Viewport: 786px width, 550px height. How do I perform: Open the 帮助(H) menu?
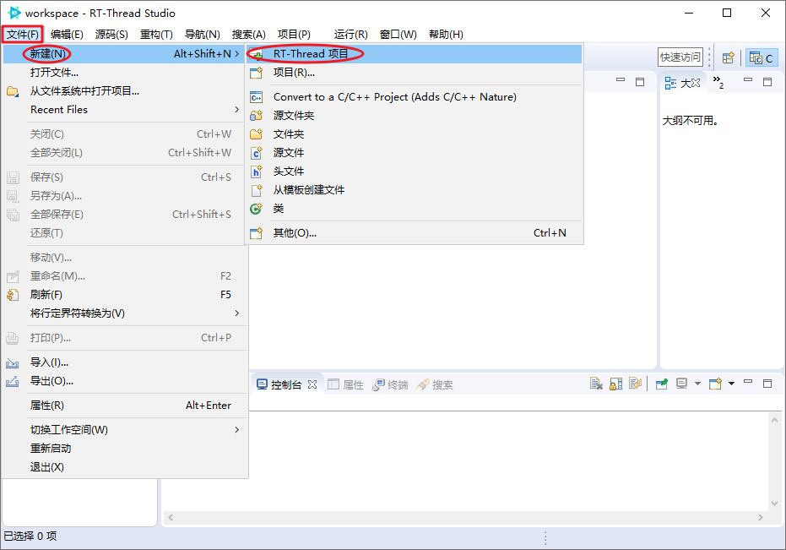click(x=446, y=34)
